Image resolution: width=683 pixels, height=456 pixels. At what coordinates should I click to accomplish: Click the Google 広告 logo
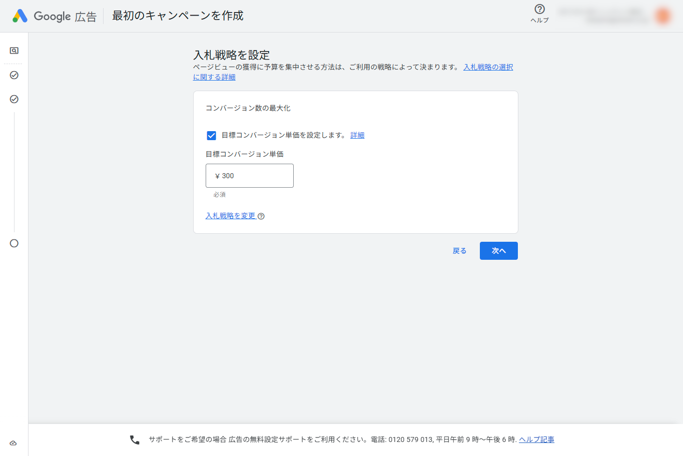[54, 16]
